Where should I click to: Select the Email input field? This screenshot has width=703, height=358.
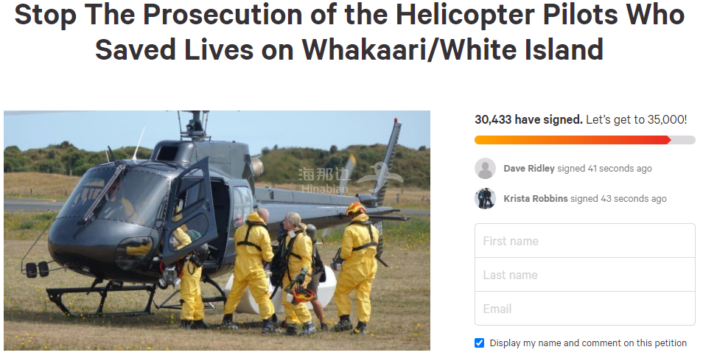coord(584,308)
